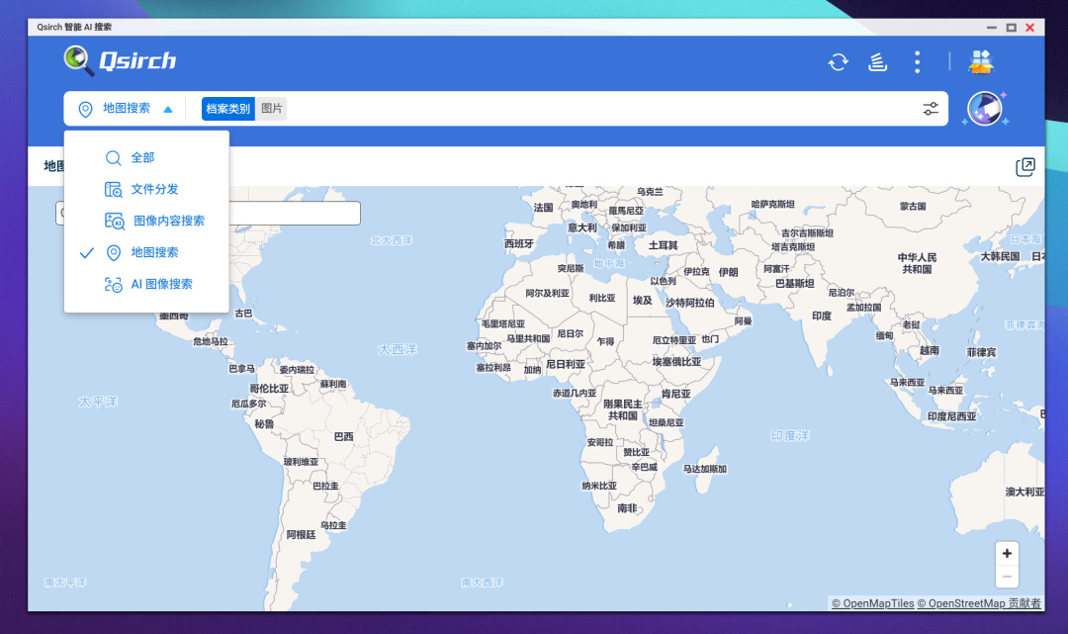Open the OpenMapTiles attribution link
The width and height of the screenshot is (1068, 634).
click(872, 603)
